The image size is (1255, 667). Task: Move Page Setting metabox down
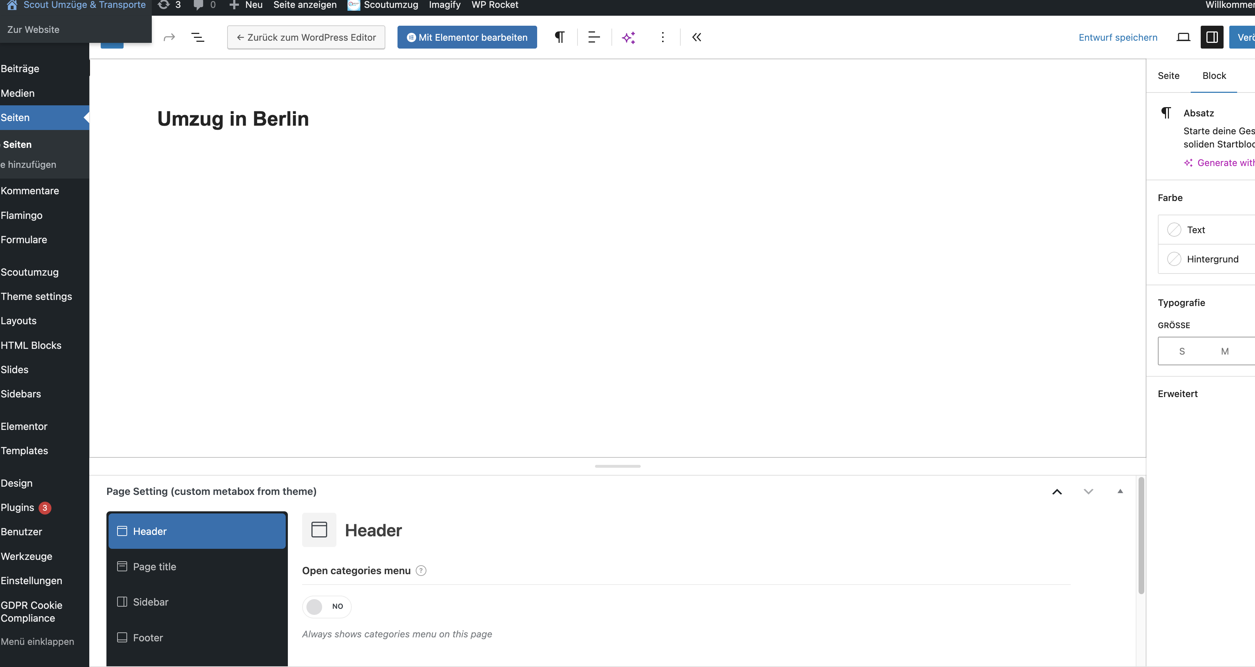click(1088, 492)
